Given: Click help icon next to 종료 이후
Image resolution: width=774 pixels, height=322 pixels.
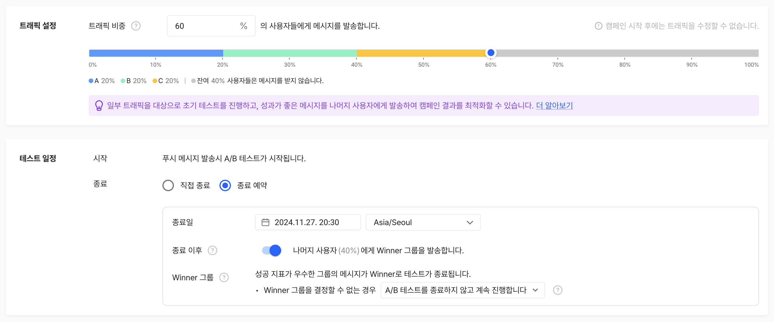Looking at the screenshot, I should pyautogui.click(x=213, y=250).
